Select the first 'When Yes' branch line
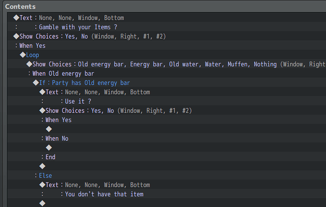The height and width of the screenshot is (207, 326). (166, 46)
